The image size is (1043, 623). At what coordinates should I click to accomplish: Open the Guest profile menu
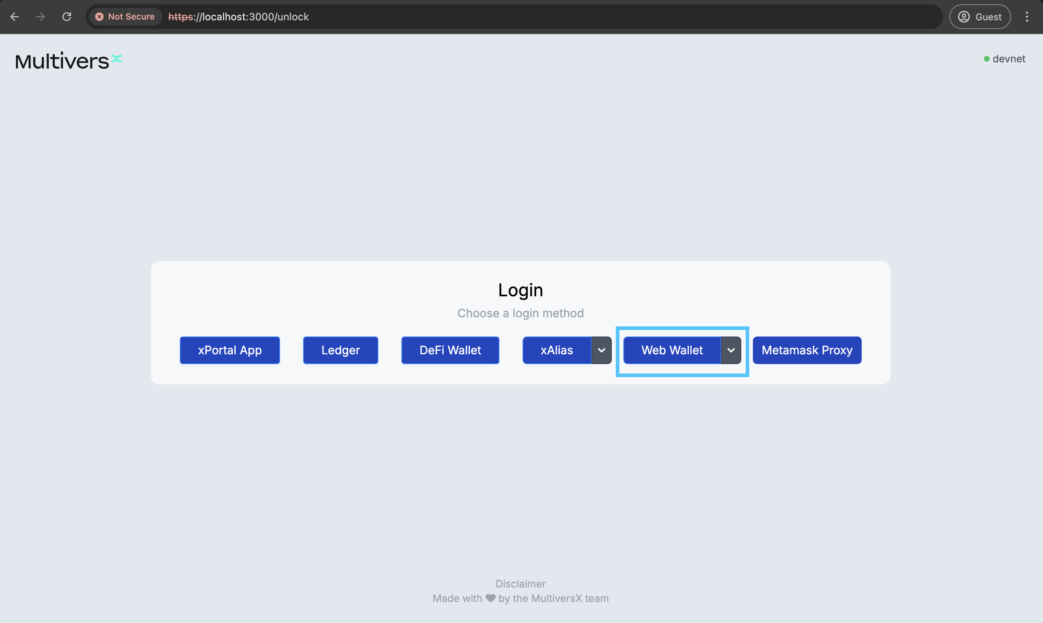click(x=980, y=17)
